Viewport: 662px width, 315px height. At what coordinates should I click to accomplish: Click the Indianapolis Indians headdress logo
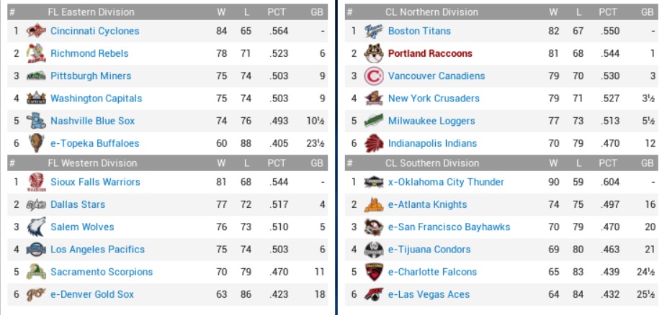coord(373,143)
